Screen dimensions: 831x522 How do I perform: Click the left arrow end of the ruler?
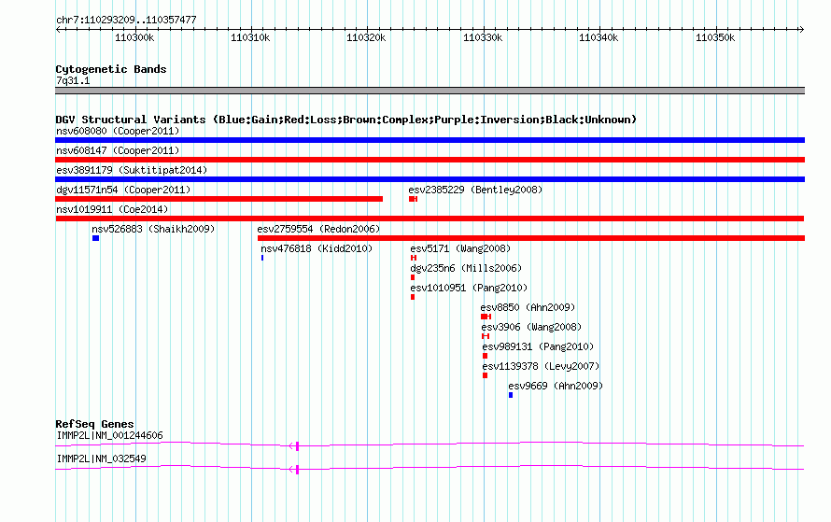58,30
